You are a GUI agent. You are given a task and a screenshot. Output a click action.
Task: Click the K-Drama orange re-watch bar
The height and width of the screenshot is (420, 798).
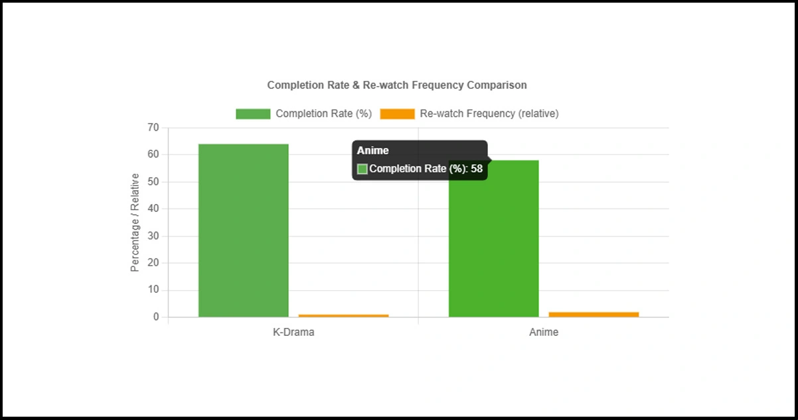(343, 315)
